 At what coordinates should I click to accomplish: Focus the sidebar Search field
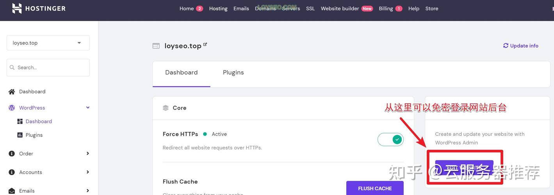pos(51,67)
